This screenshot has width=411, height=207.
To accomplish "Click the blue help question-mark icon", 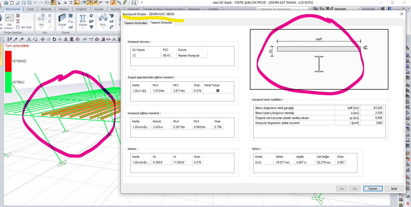I will 390,9.
